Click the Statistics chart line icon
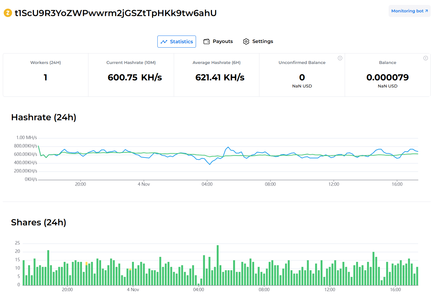435x298 pixels. click(x=164, y=42)
